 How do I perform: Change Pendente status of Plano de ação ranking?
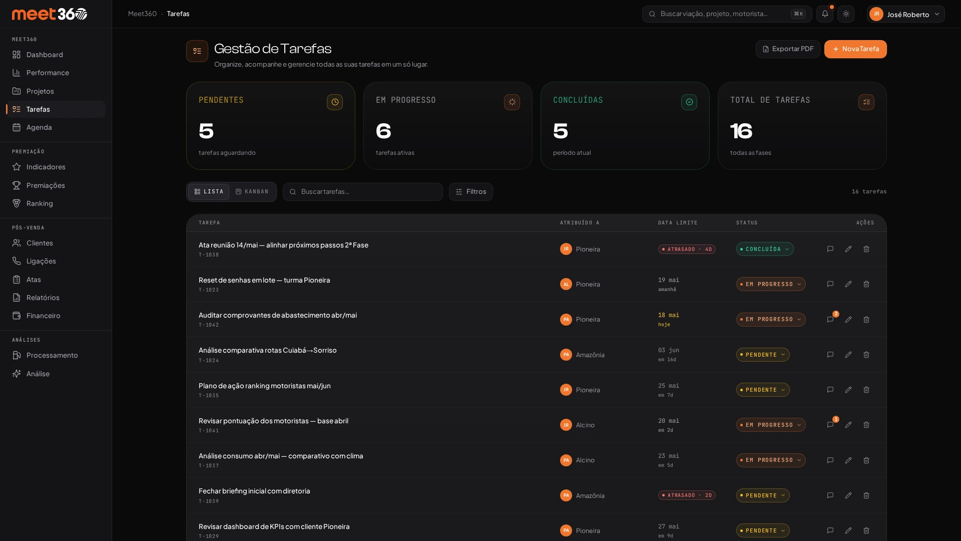763,390
